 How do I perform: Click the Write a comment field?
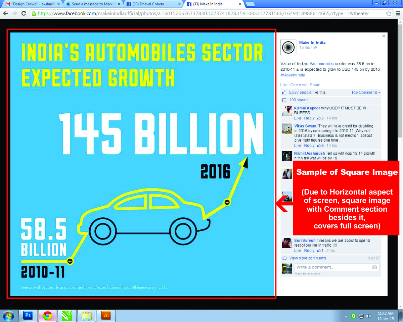coord(332,267)
